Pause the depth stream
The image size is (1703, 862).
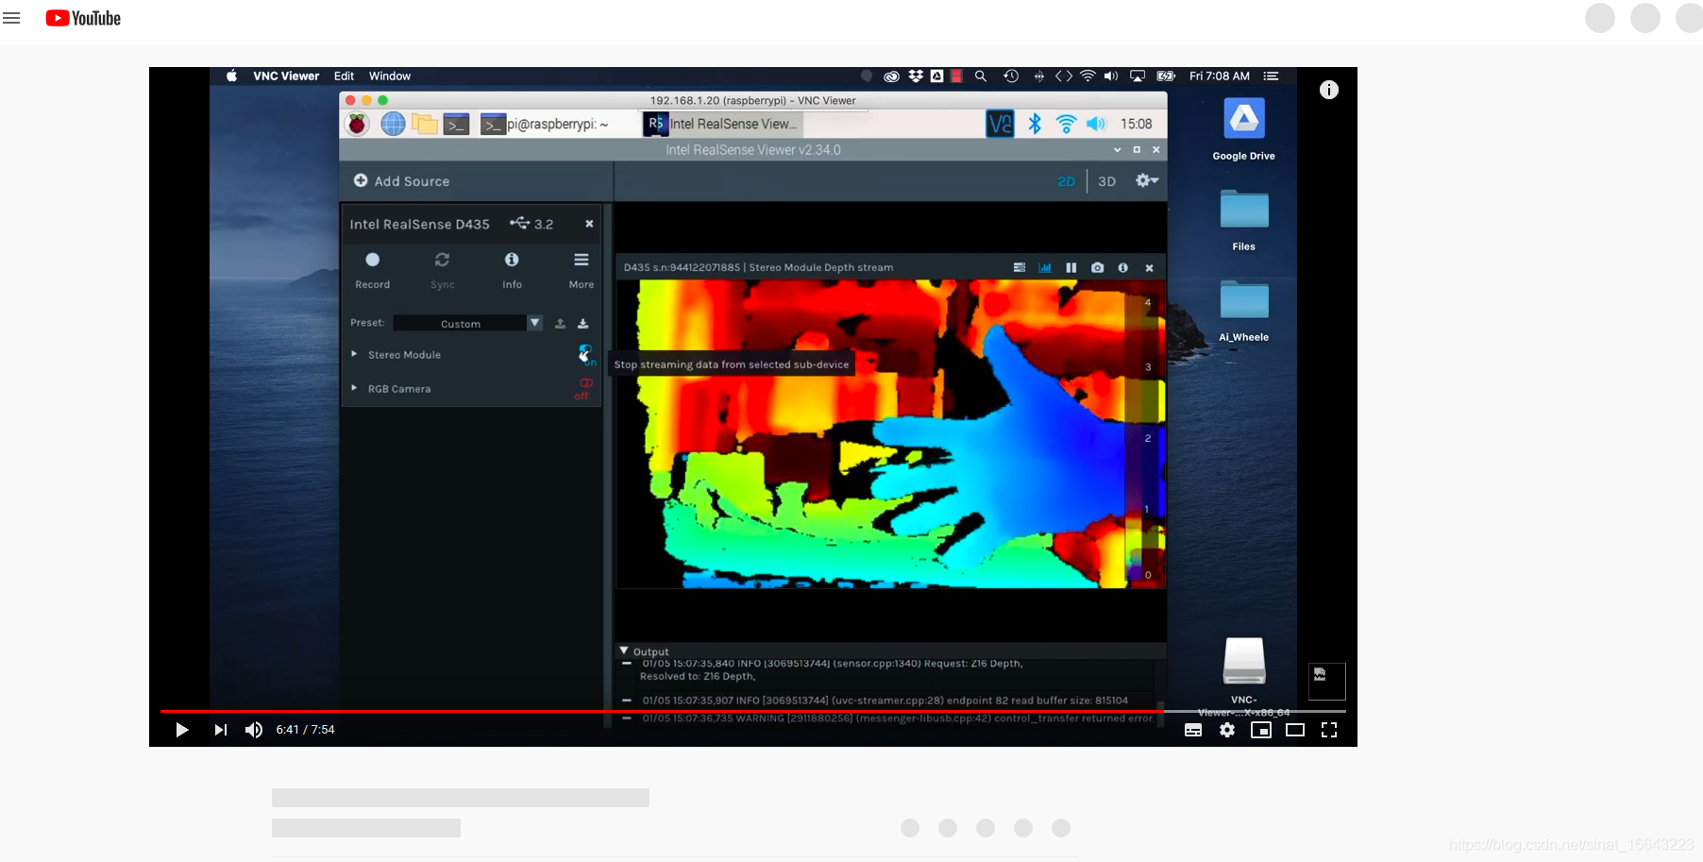(1071, 268)
